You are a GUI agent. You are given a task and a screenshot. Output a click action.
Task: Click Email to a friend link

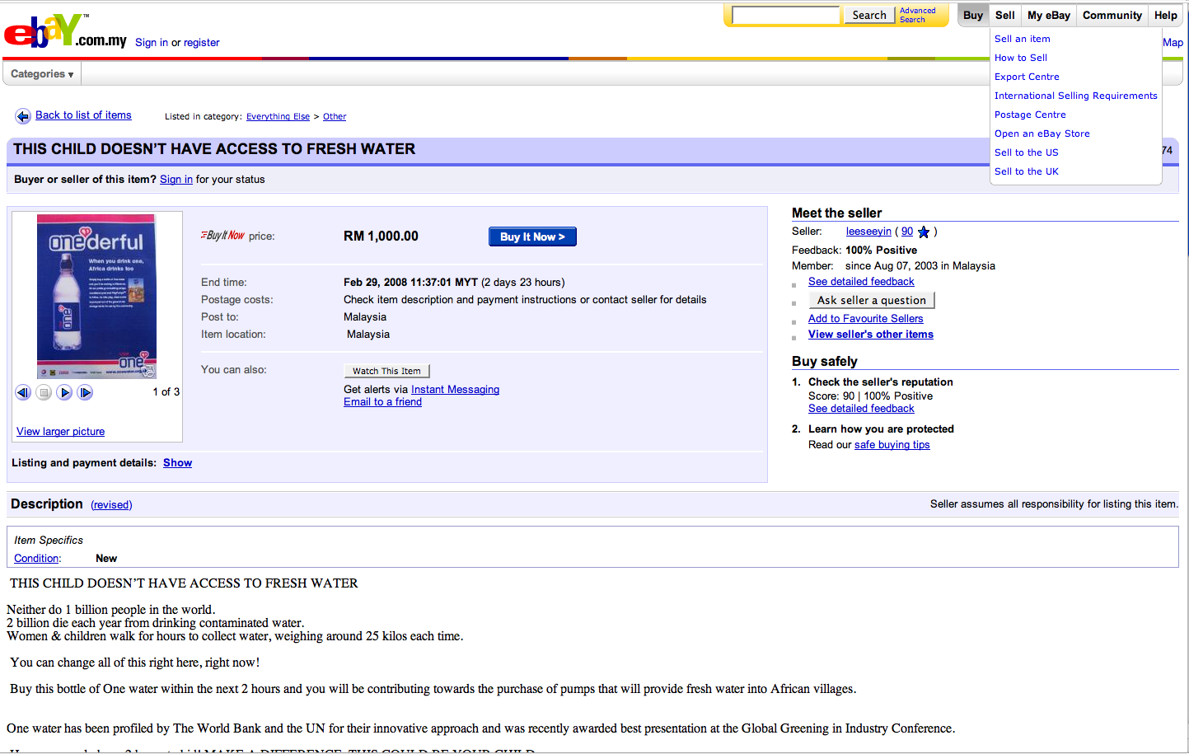(382, 402)
